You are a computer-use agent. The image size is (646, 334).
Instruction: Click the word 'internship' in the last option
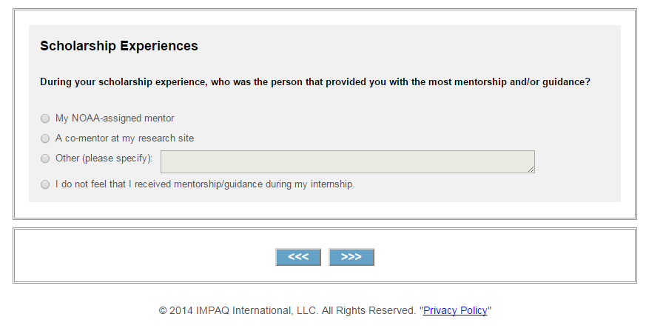click(x=331, y=184)
